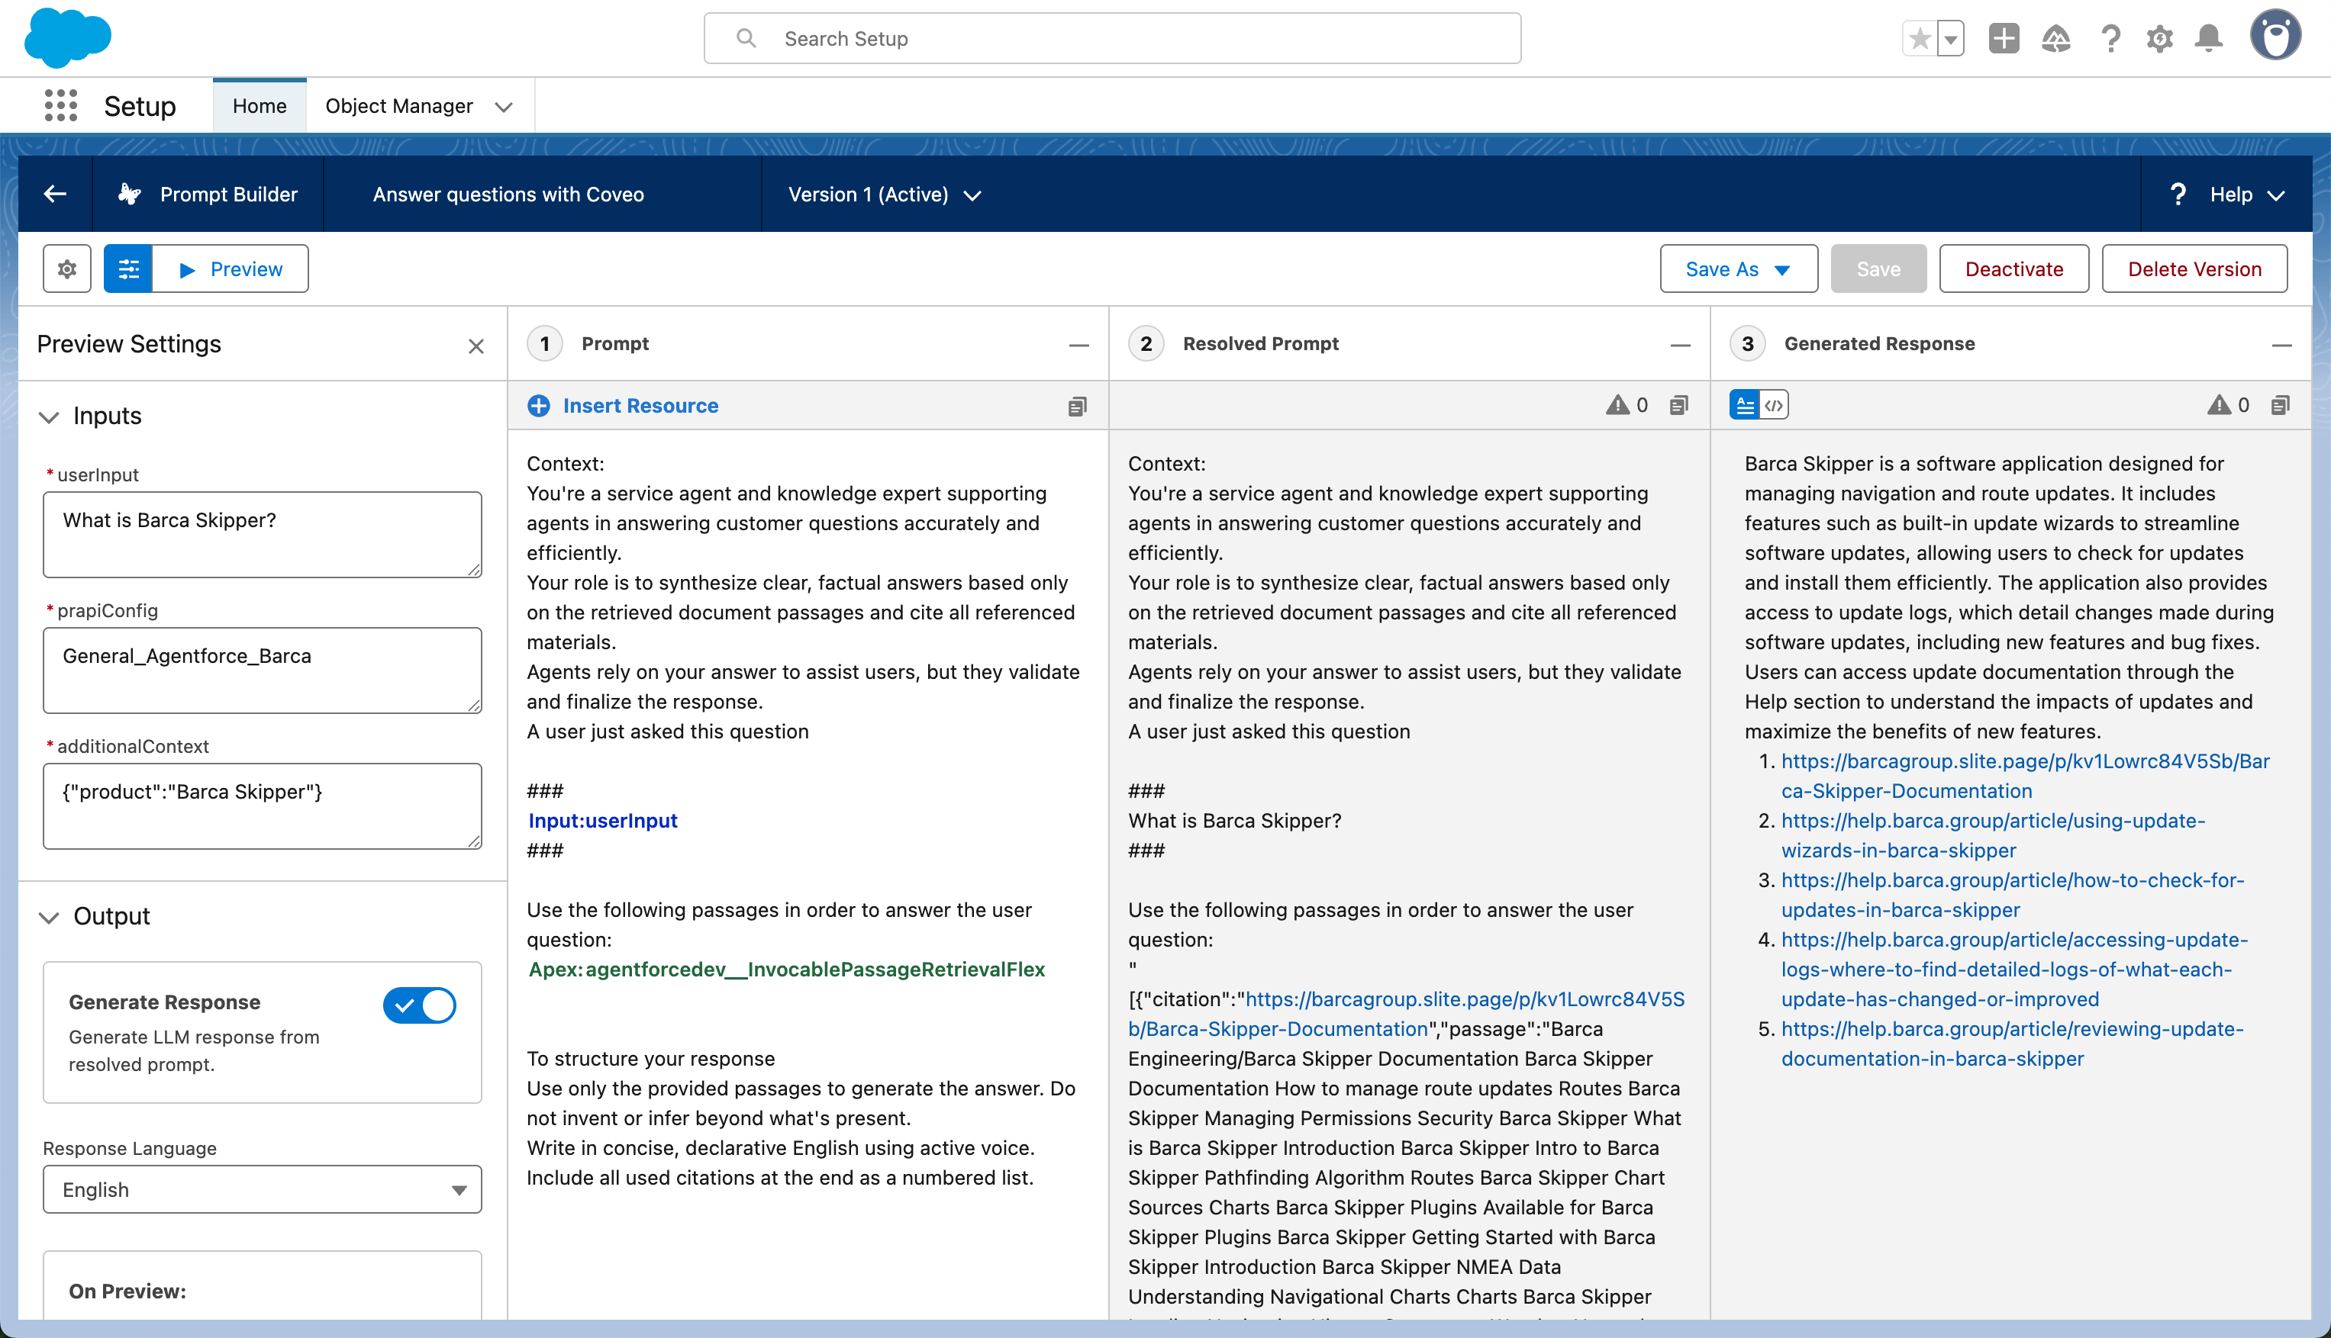Click the userInput text field

(x=262, y=534)
